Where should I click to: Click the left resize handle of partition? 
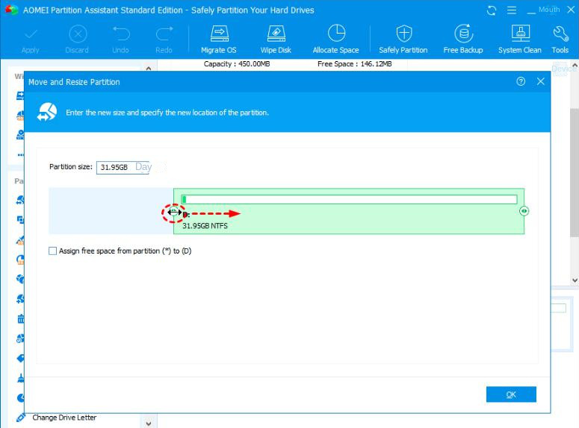pos(173,212)
